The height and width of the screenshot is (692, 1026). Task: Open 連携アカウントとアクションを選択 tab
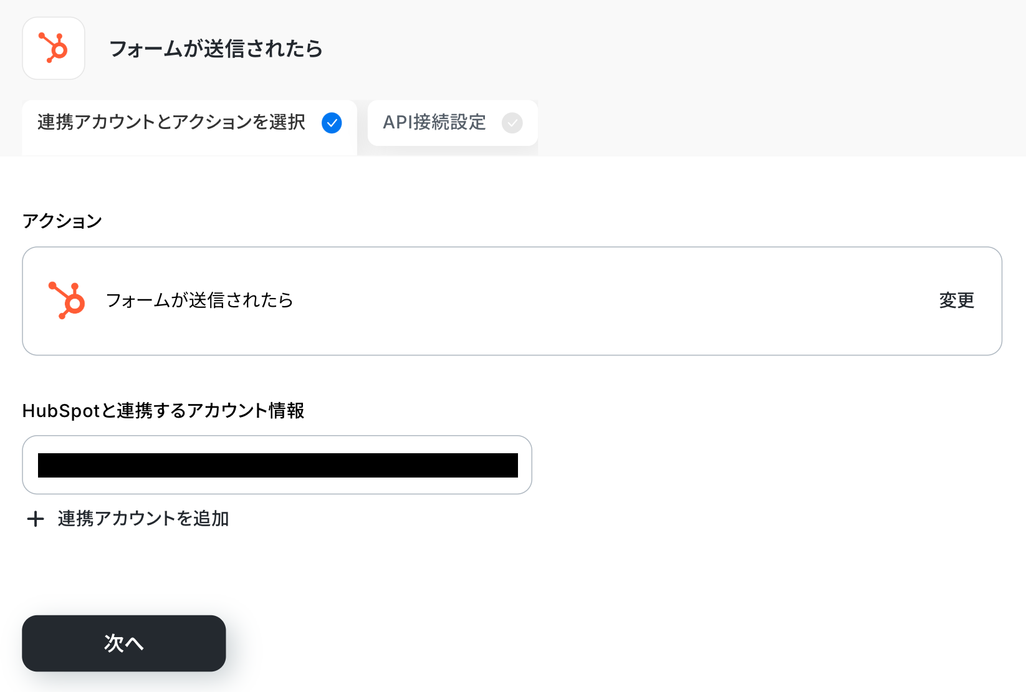171,123
